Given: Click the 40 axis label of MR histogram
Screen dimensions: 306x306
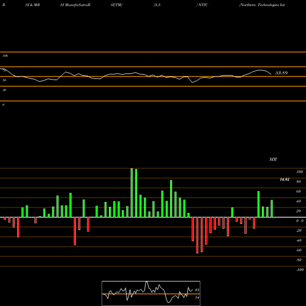Looking at the screenshot, I should pyautogui.click(x=298, y=201).
